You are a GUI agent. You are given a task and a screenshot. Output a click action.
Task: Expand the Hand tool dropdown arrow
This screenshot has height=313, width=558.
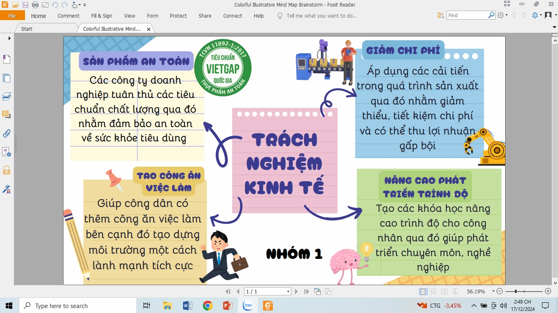click(79, 5)
